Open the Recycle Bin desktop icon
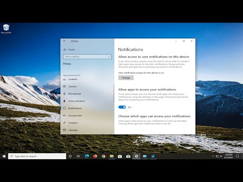The height and width of the screenshot is (182, 243). (6, 29)
